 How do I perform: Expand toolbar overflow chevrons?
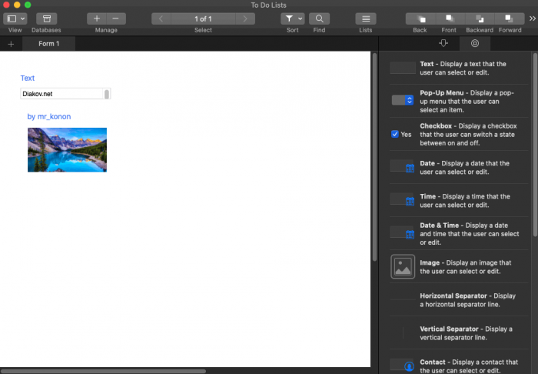tap(531, 18)
